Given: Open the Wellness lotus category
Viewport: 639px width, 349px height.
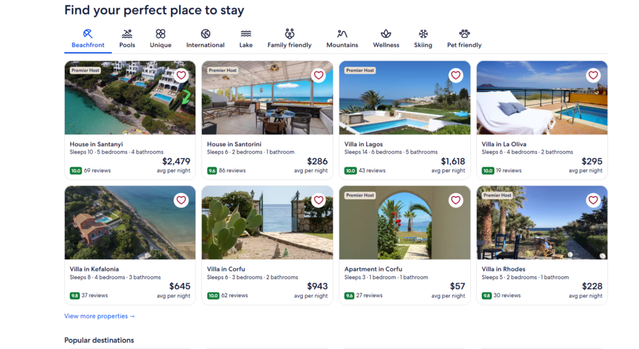Looking at the screenshot, I should [386, 34].
